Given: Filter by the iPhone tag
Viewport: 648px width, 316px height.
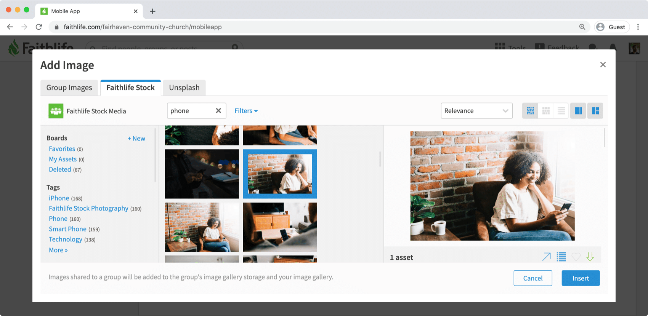Looking at the screenshot, I should (59, 198).
